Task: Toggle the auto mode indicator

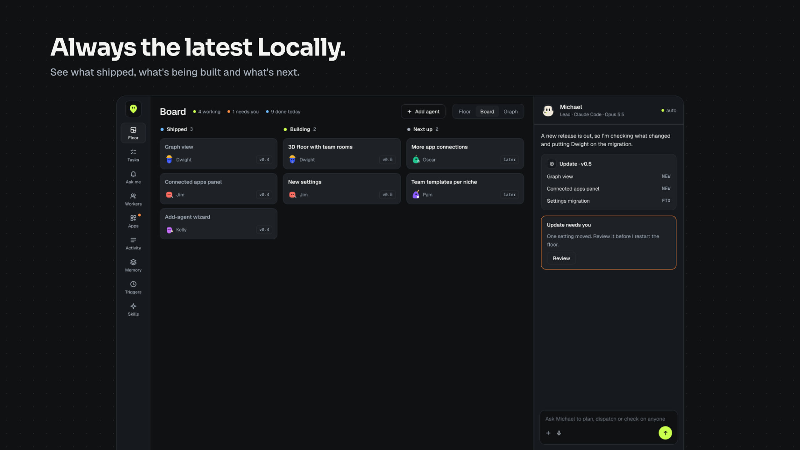Action: click(669, 110)
